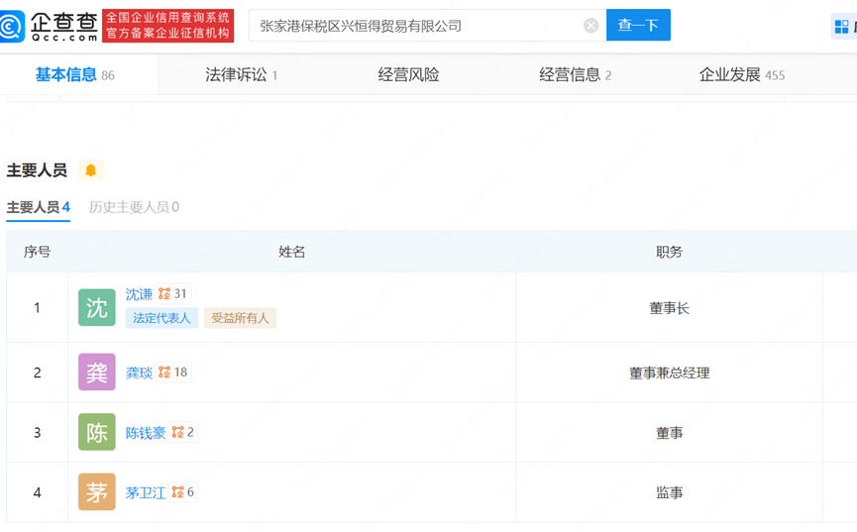The height and width of the screenshot is (532, 857).
Task: Click the red 全国企业信用查询系统 banner
Action: 167,26
